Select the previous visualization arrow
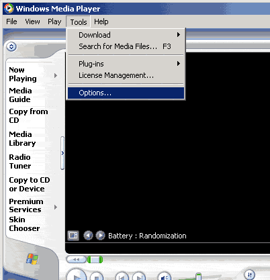Image resolution: width=270 pixels, height=280 pixels. coord(88,236)
